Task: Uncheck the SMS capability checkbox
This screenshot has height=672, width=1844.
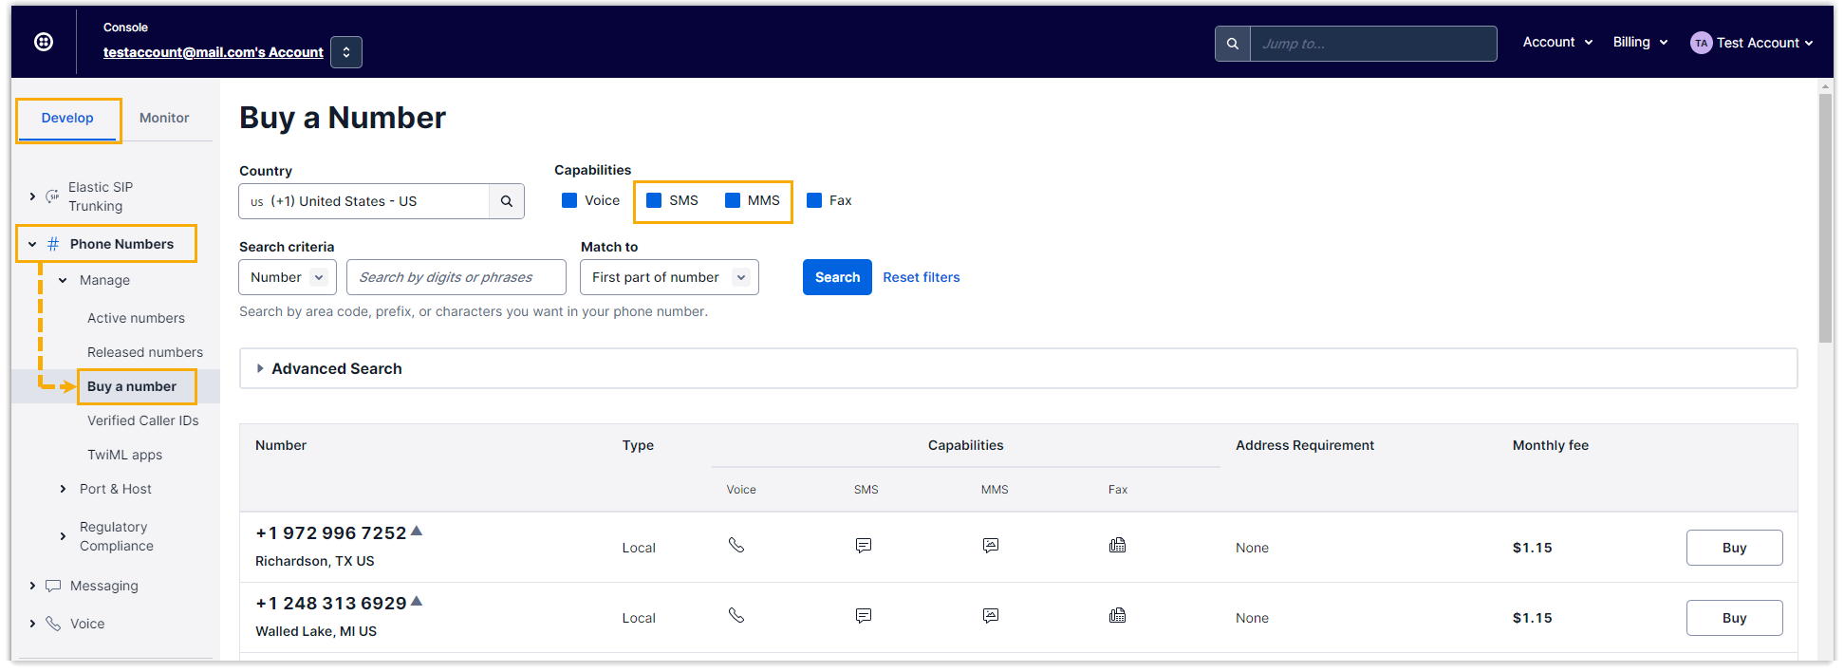Action: [x=654, y=200]
